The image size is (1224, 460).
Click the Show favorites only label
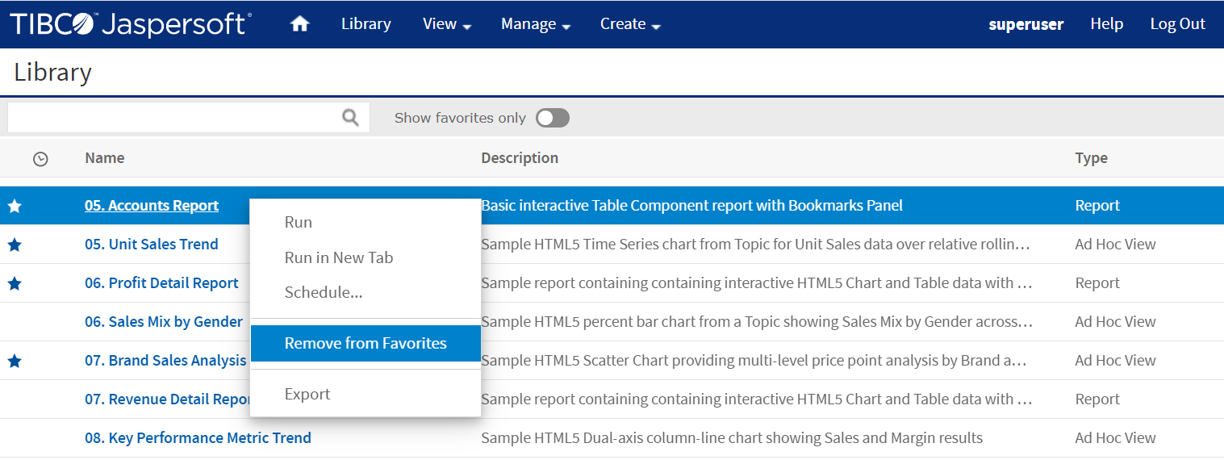(460, 118)
